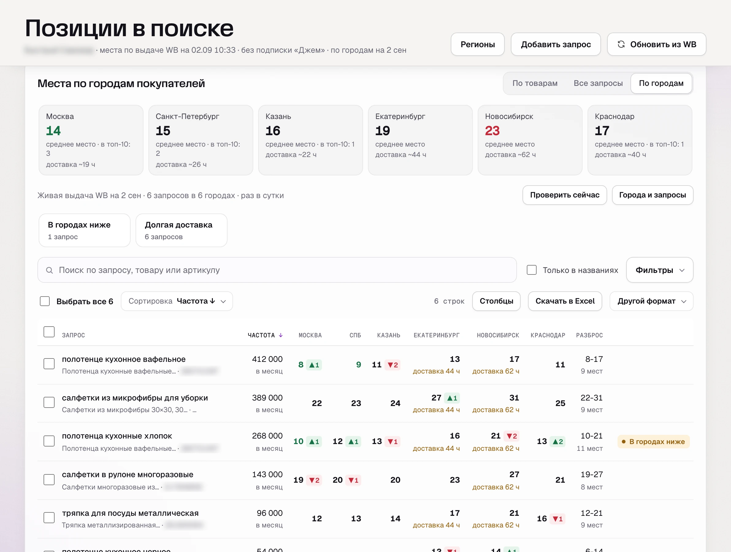
Task: Toggle Только в названиях checkbox
Action: tap(531, 270)
